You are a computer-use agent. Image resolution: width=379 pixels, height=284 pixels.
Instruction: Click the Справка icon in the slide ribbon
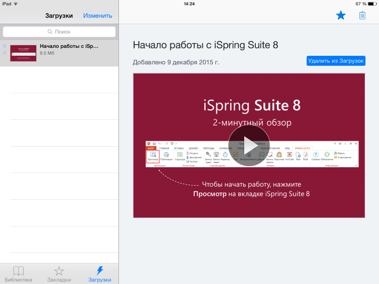[x=315, y=156]
